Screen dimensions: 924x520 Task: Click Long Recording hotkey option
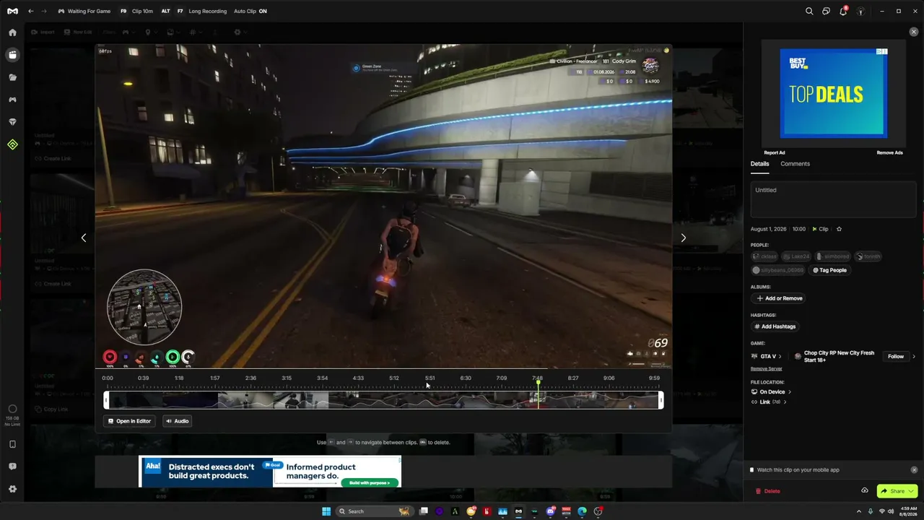coord(201,12)
